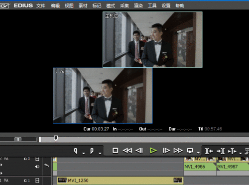Click the MVI_1250 clip start thumbnail
Screen dimensions: 249x185
(62, 180)
